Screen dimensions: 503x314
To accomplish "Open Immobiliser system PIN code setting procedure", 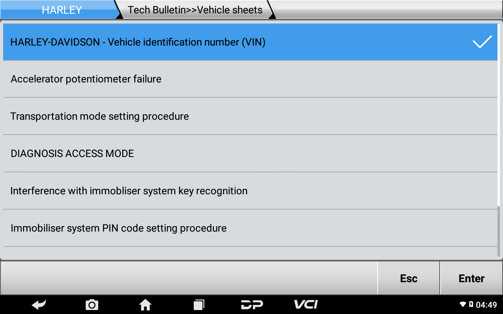I will [x=250, y=228].
